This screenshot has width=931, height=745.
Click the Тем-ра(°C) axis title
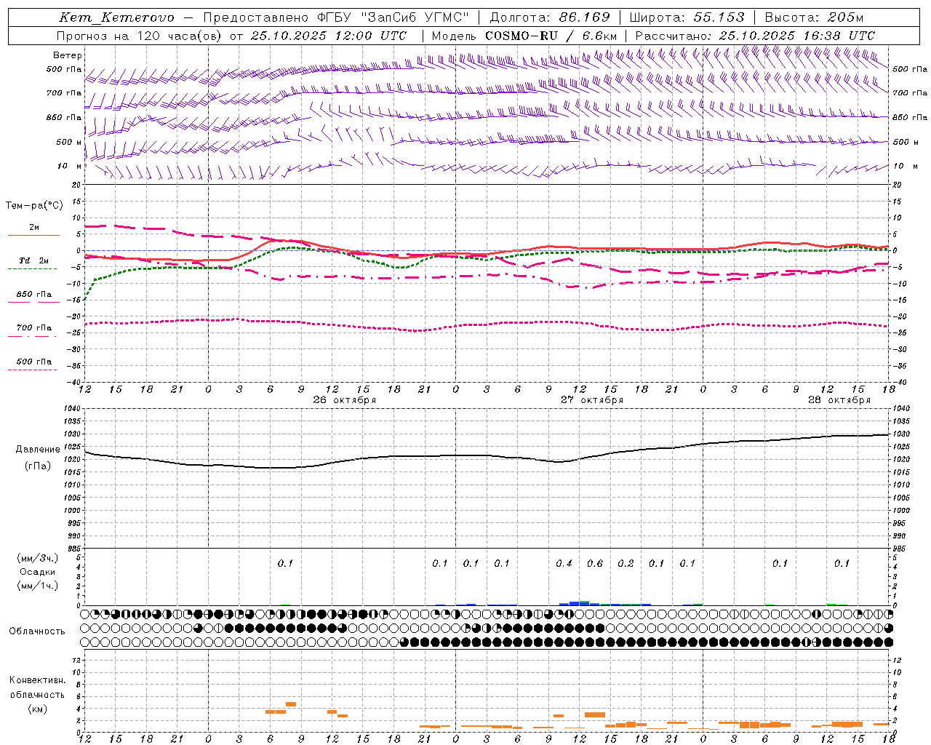[34, 206]
